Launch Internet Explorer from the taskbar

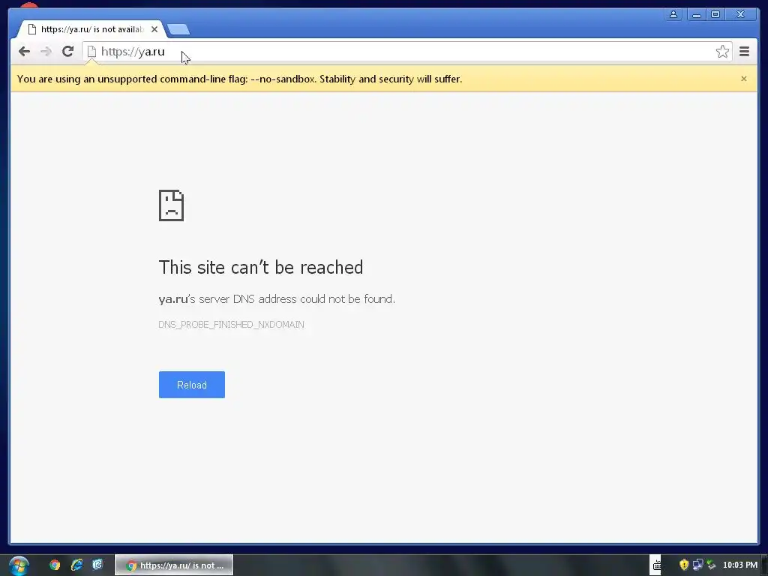(x=76, y=565)
